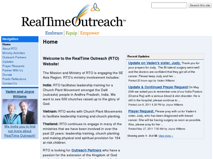
Task: Click the 'Recent Updates' panel header
Action: point(165,56)
